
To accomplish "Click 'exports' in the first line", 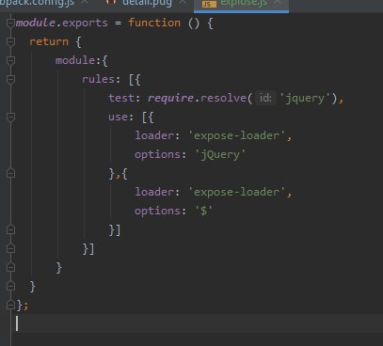I will pyautogui.click(x=85, y=23).
